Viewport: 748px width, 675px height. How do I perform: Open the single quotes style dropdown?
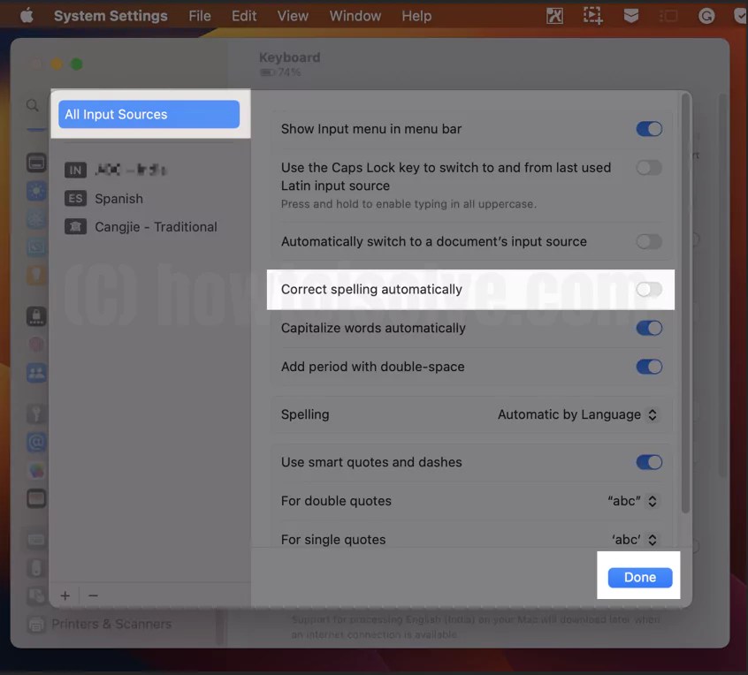[632, 539]
